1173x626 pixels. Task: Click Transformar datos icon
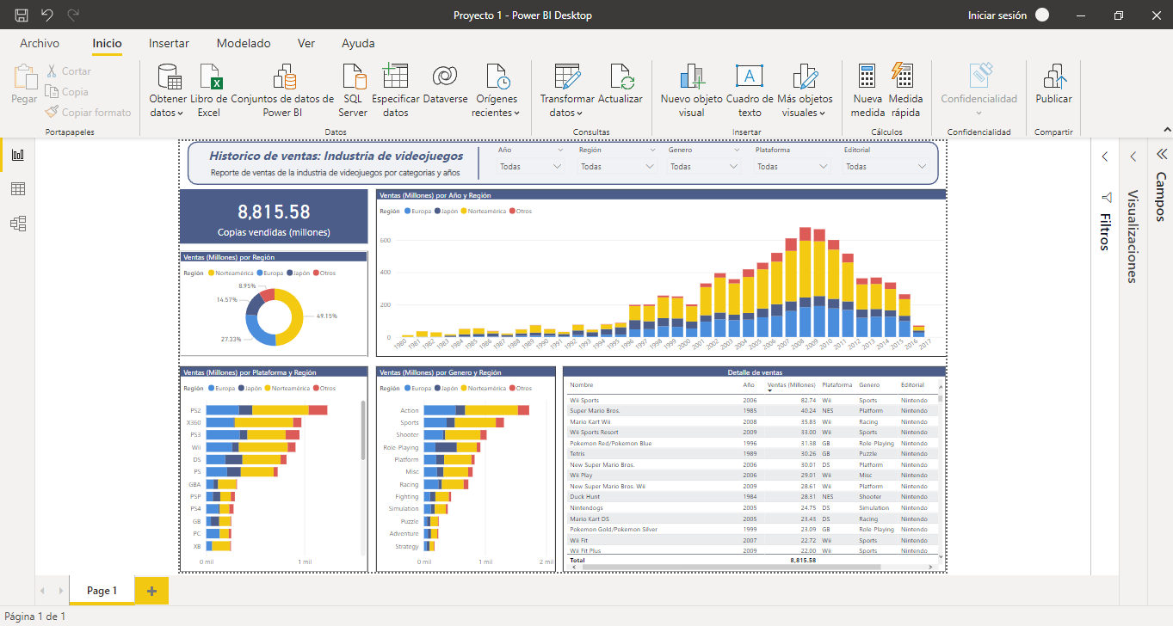pos(567,77)
